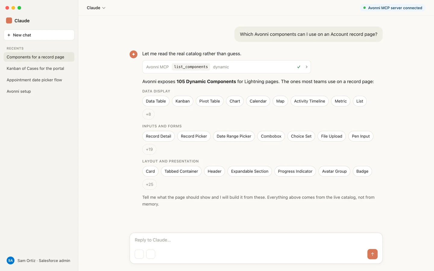Click the LAYOUT AND PRESENTATION heading
This screenshot has width=434, height=271.
coord(170,161)
